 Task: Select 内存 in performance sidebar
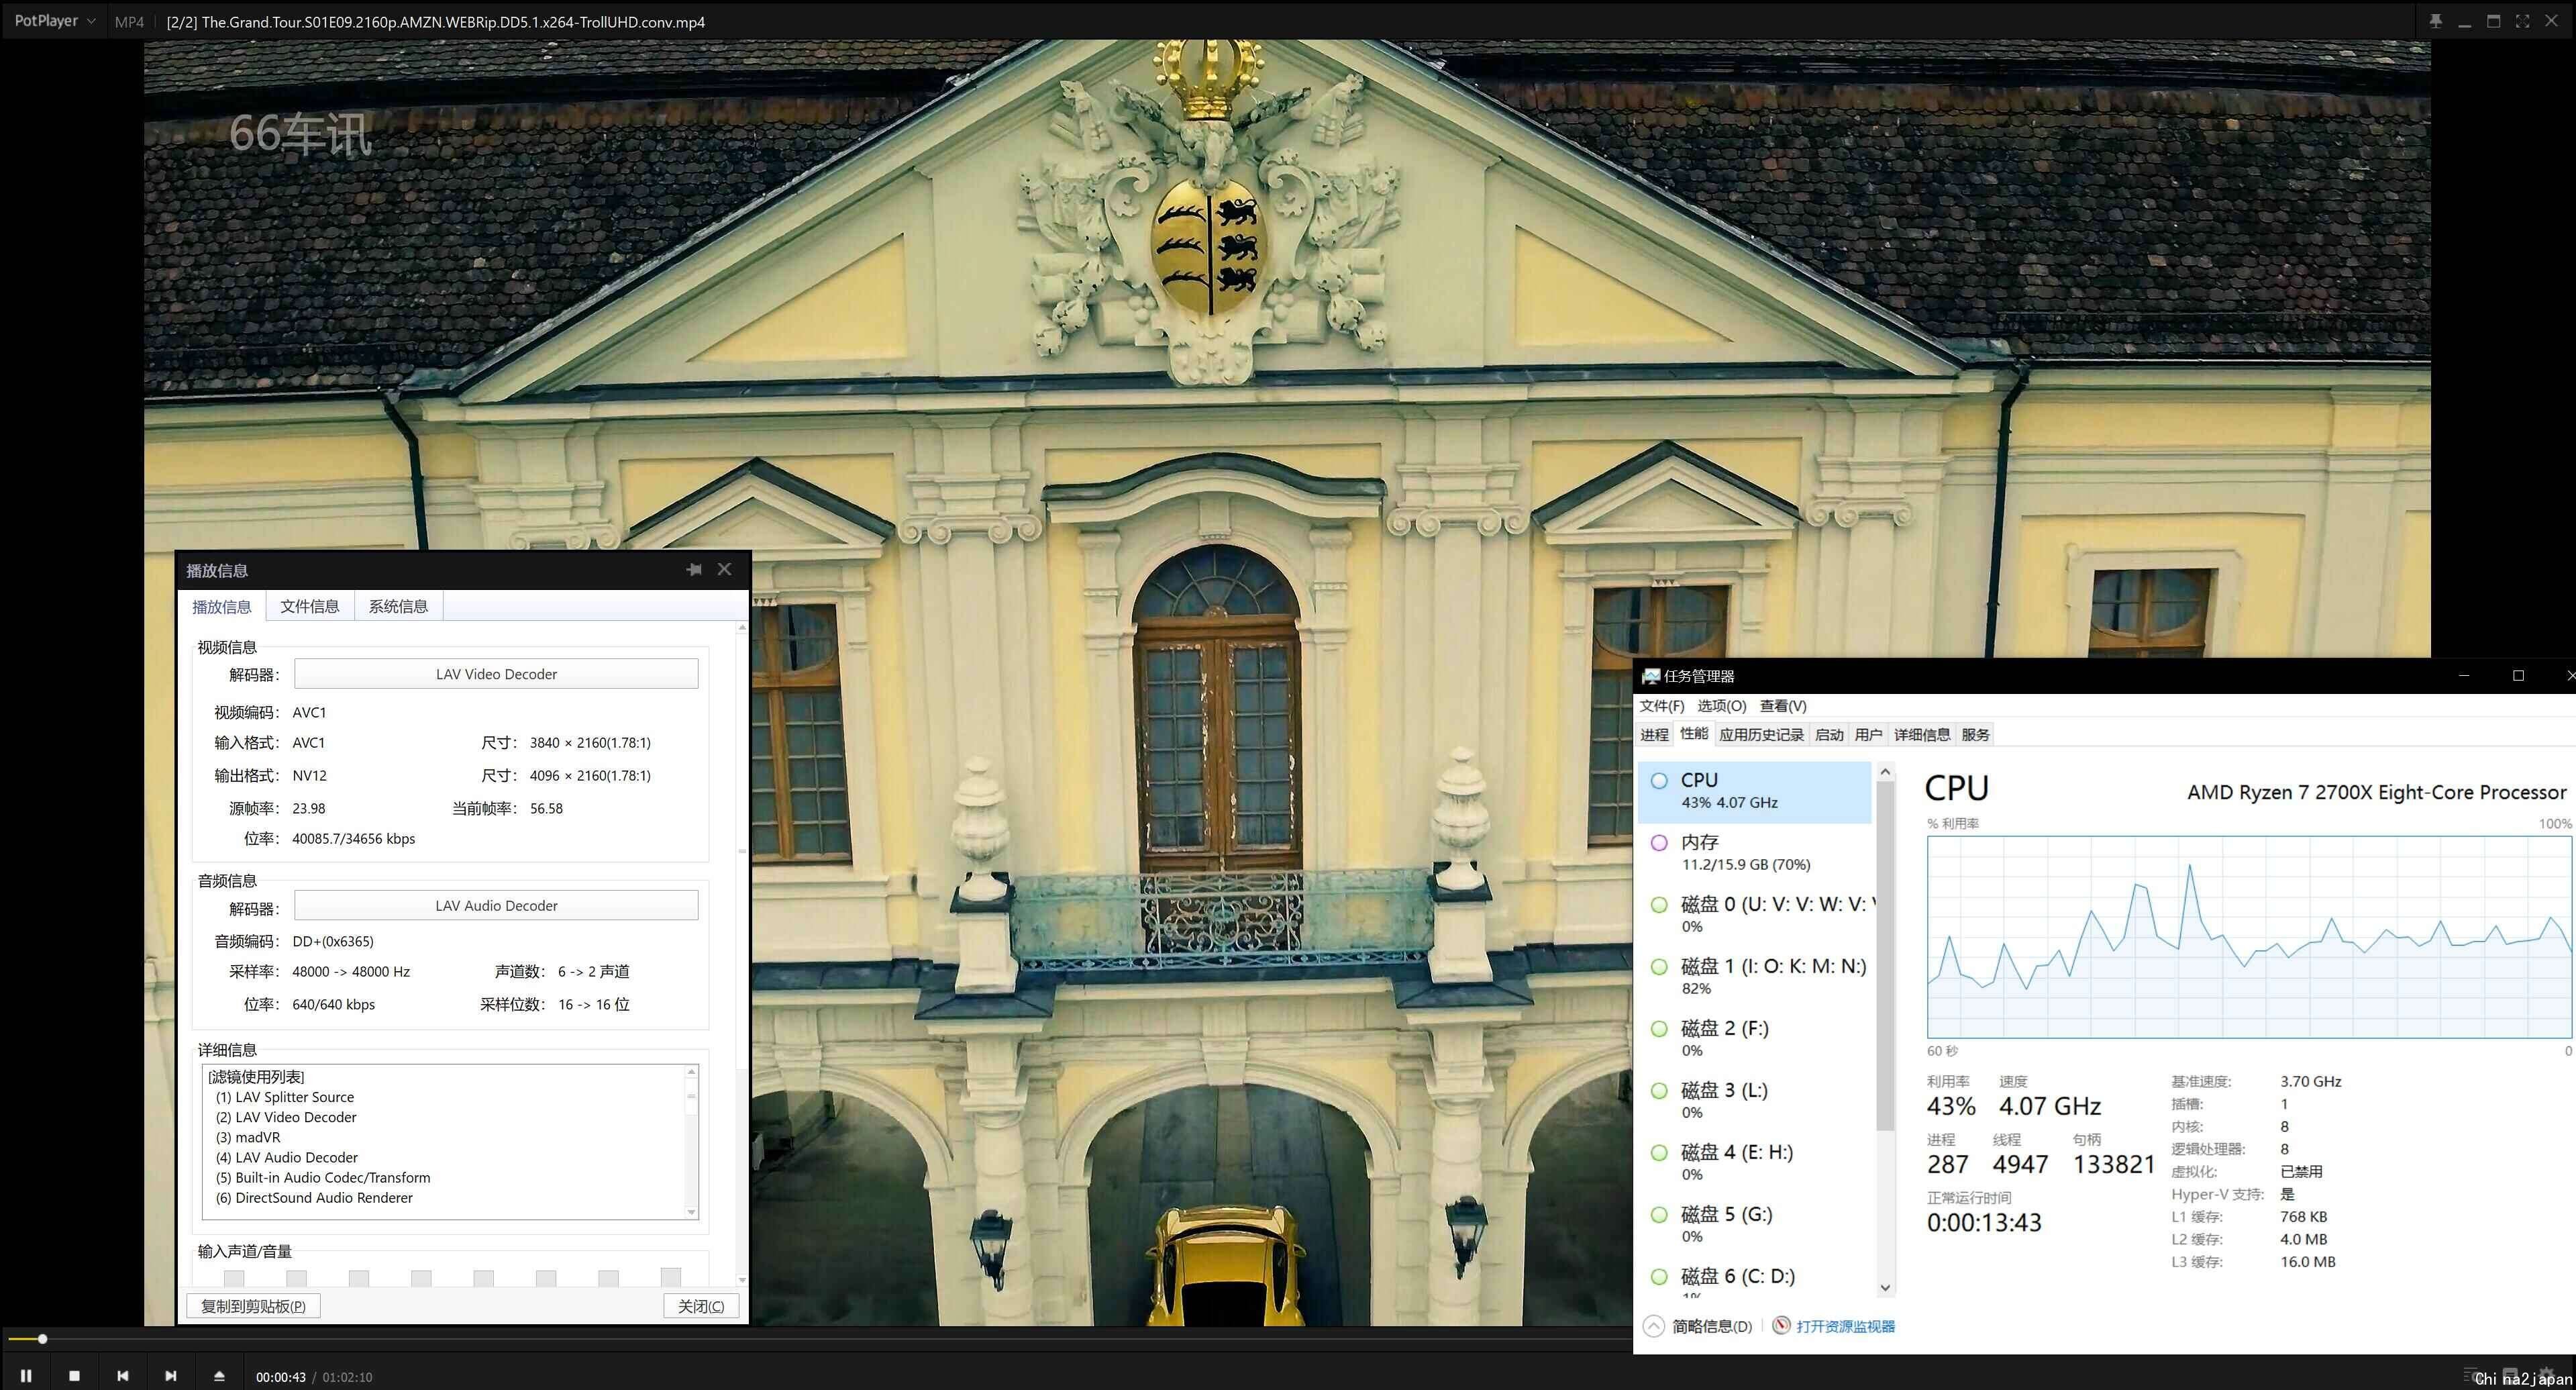[x=1754, y=853]
